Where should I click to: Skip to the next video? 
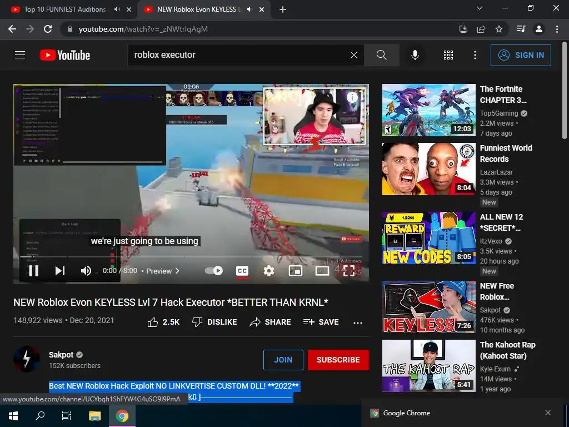(x=60, y=271)
